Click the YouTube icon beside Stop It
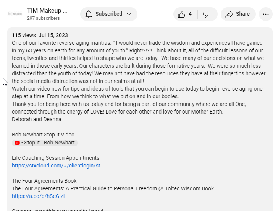The image size is (278, 211). tap(17, 143)
